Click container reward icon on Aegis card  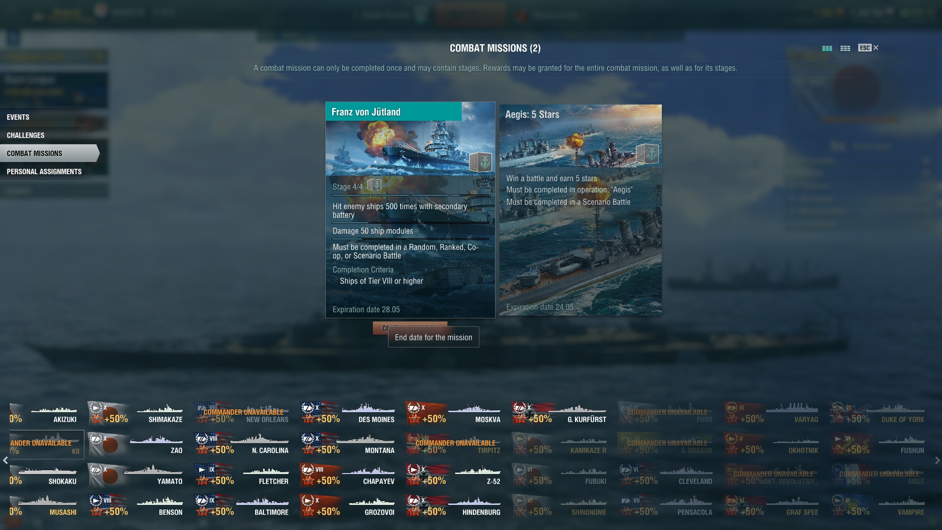647,154
